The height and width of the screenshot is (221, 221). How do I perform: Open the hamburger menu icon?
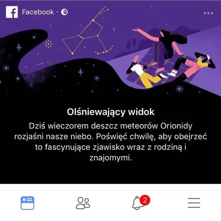194,203
